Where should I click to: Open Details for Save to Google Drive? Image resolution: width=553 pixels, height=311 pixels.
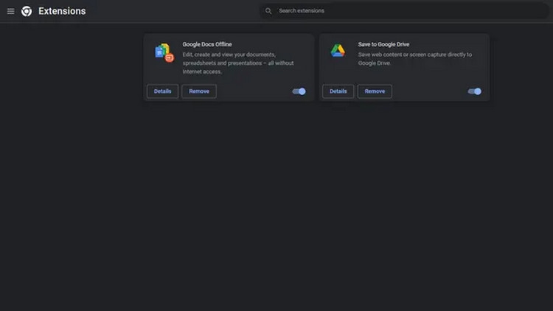338,91
